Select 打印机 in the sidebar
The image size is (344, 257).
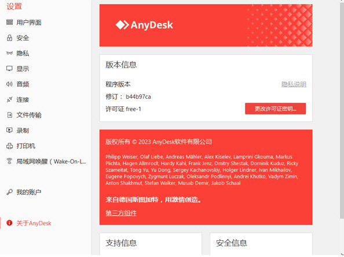click(x=26, y=146)
